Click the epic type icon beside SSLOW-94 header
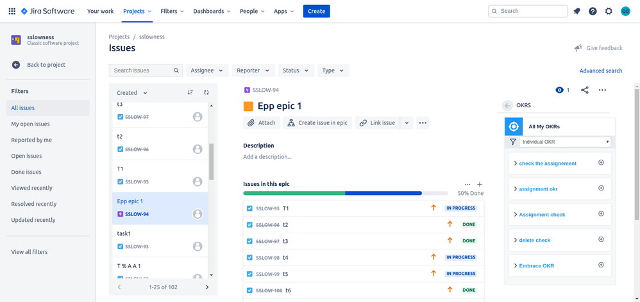 (x=247, y=90)
